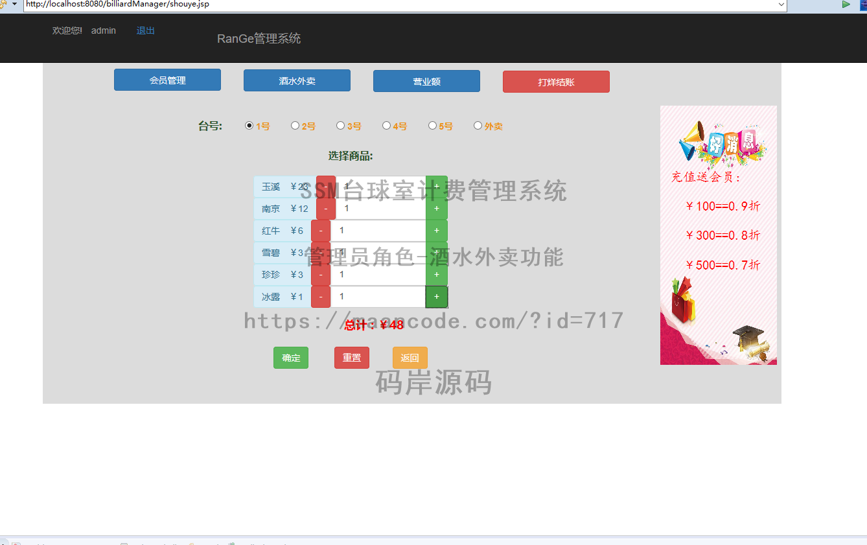The height and width of the screenshot is (545, 867).
Task: Click the 珍珍 ¥3 product label
Action: click(283, 275)
